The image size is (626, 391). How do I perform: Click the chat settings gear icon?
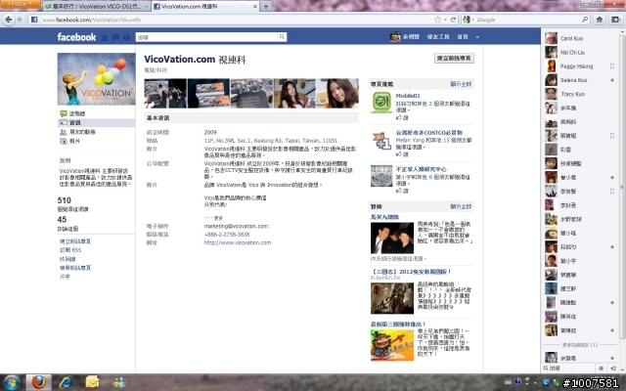pos(602,369)
